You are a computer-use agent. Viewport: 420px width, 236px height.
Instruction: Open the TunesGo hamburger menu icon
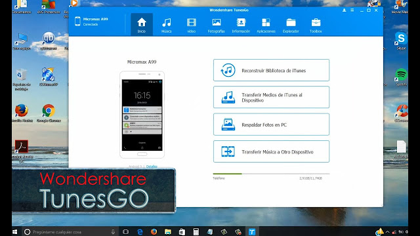(x=352, y=10)
